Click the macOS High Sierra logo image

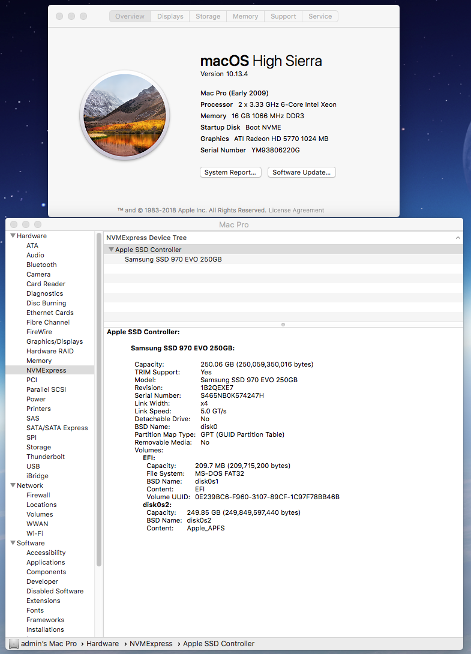[x=124, y=115]
